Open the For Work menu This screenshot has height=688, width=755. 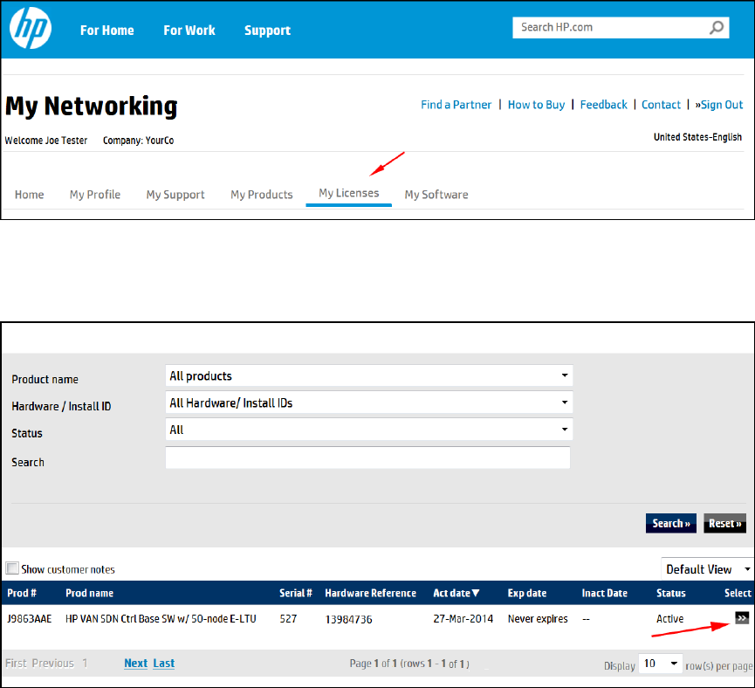pos(189,31)
